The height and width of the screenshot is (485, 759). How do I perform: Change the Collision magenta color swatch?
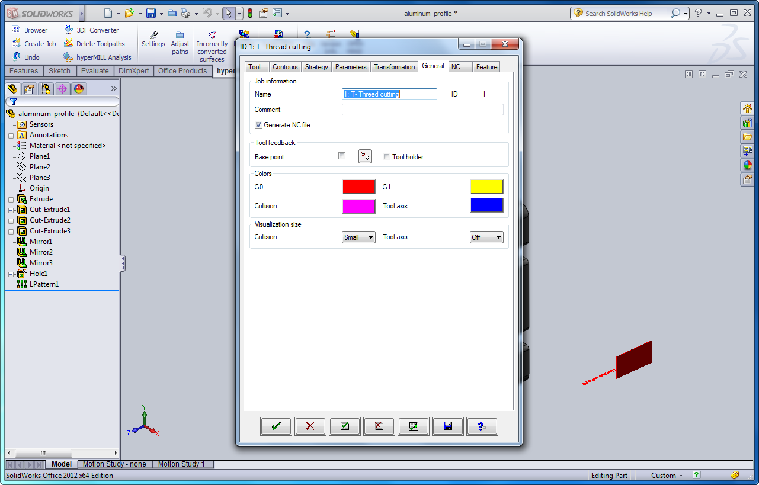coord(359,206)
